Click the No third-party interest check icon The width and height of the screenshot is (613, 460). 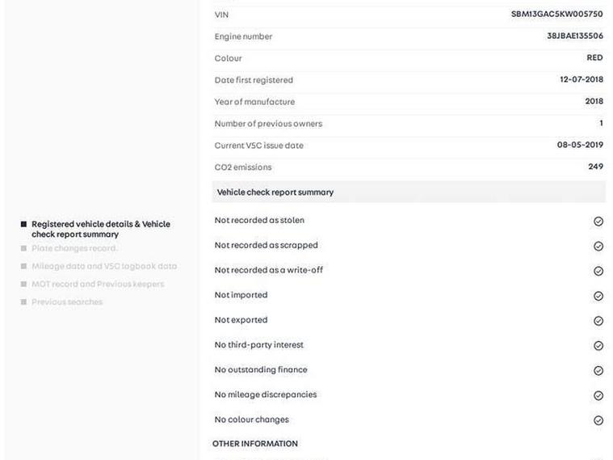[x=598, y=346]
